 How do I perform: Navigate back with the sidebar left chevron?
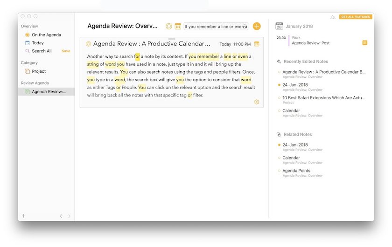point(61,216)
